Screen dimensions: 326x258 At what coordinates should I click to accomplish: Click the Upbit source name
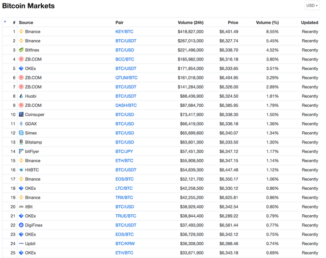(30, 244)
